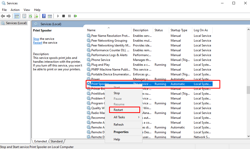The width and height of the screenshot is (250, 149).
Task: Open Properties via the toolbar icon
Action: click(x=24, y=16)
